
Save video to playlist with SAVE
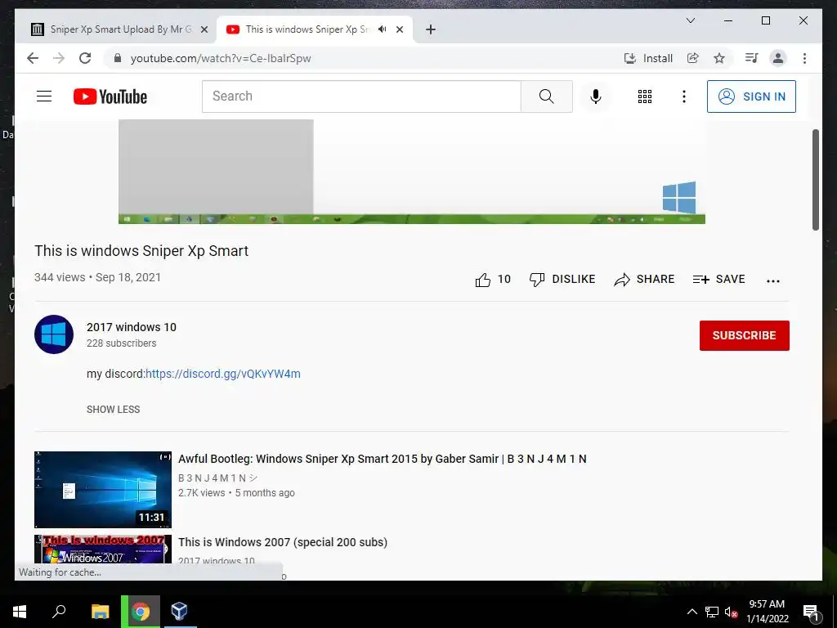coord(718,280)
